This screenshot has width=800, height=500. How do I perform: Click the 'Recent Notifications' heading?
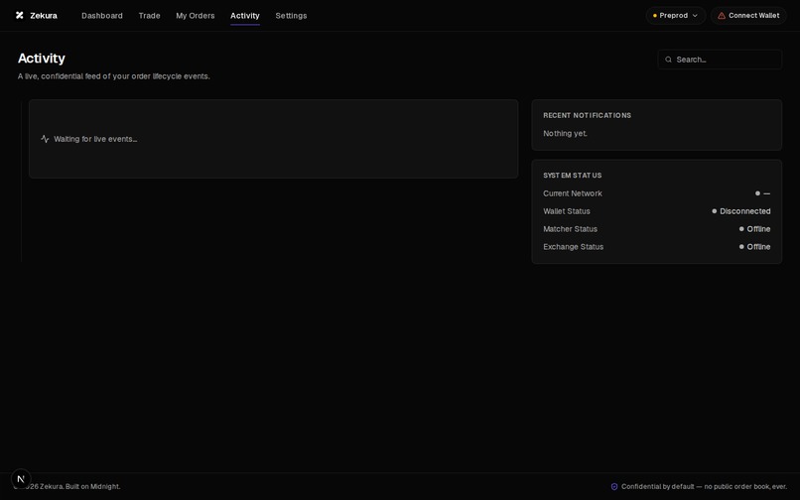(x=588, y=115)
